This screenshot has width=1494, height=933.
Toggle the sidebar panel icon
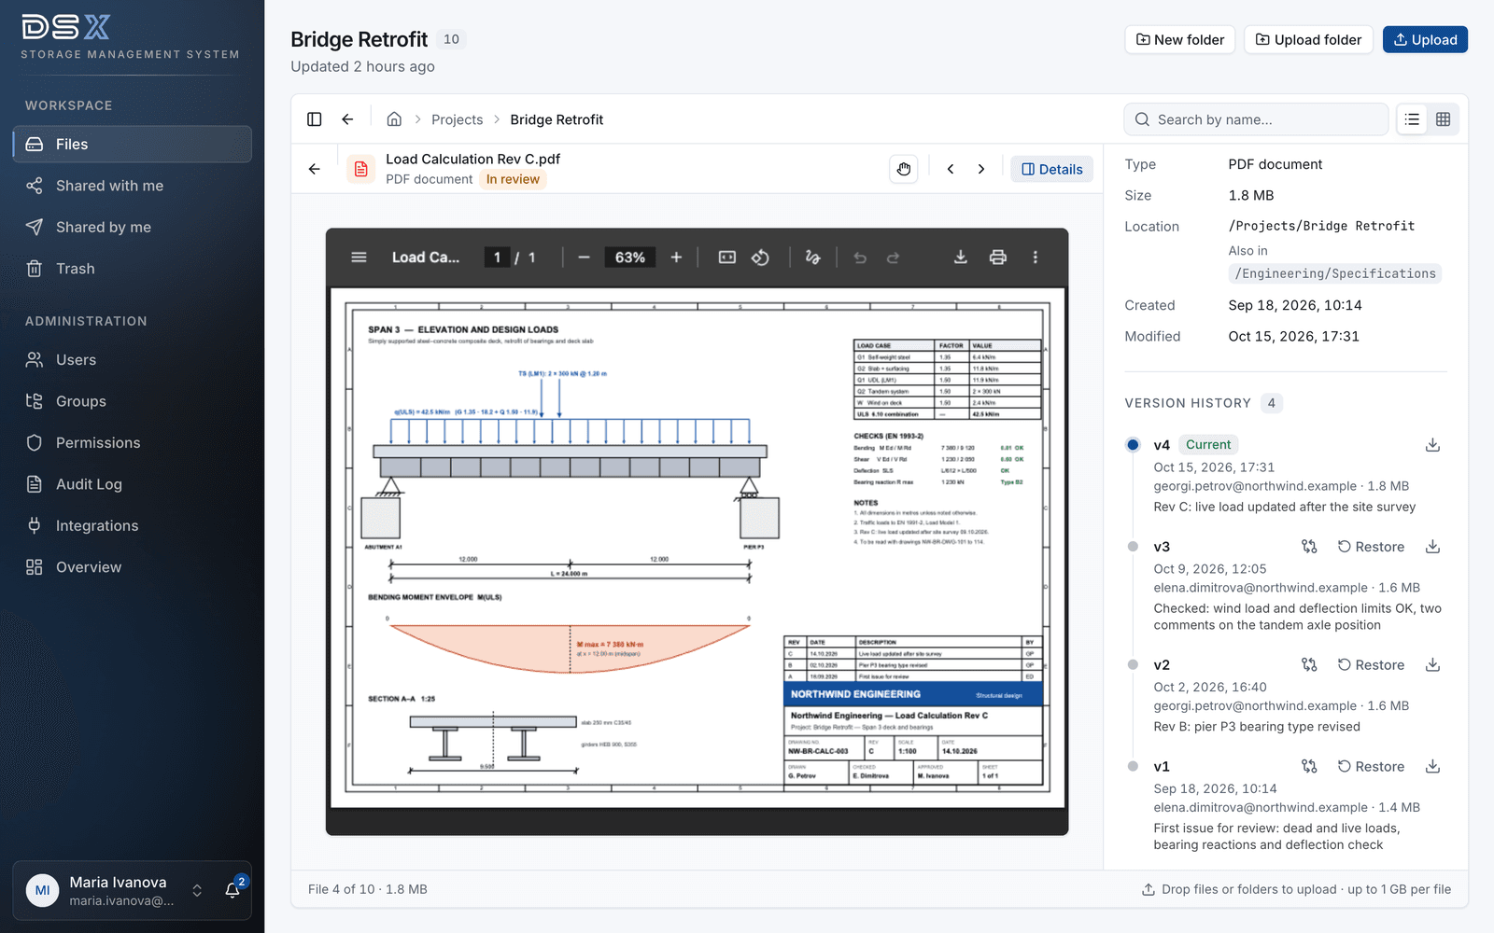[315, 119]
